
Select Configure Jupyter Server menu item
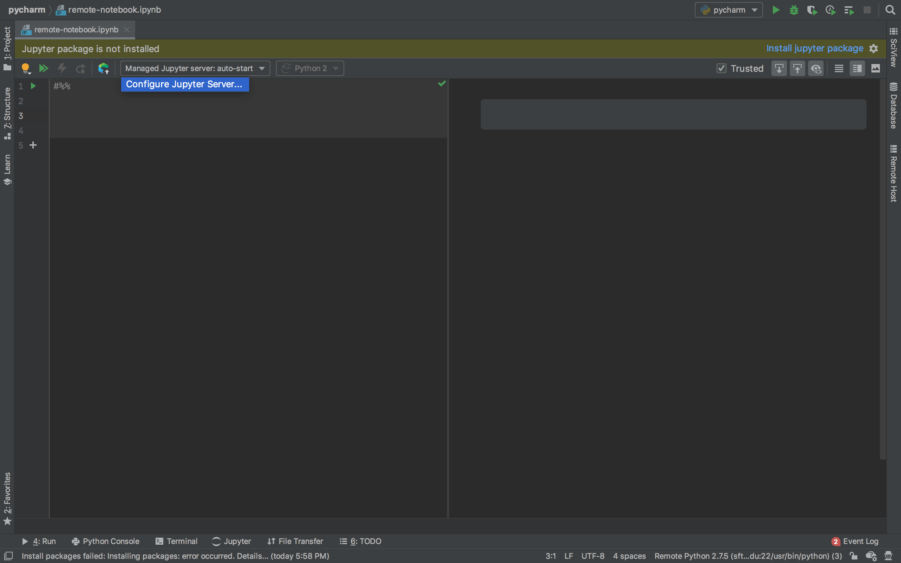185,84
